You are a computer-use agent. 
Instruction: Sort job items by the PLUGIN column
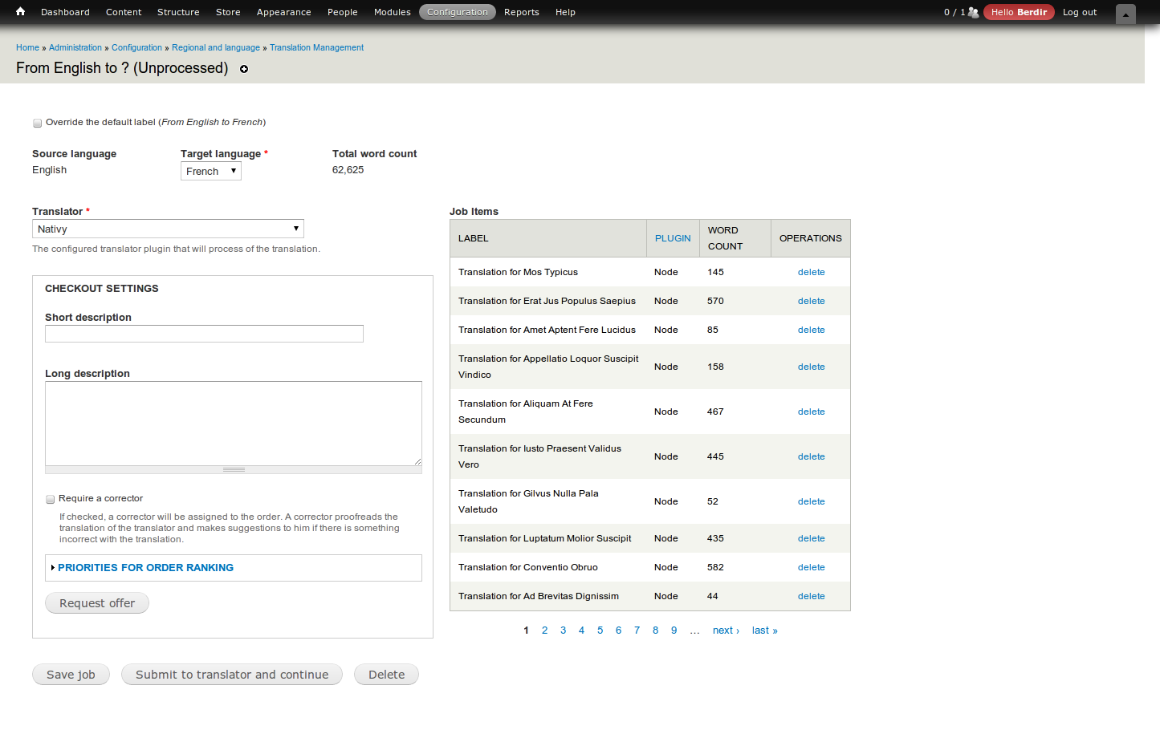point(673,237)
